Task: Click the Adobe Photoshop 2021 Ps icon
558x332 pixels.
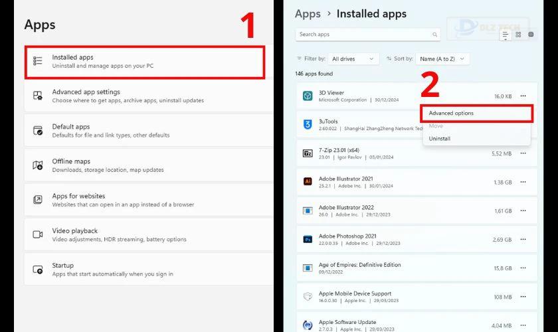Action: pos(308,240)
